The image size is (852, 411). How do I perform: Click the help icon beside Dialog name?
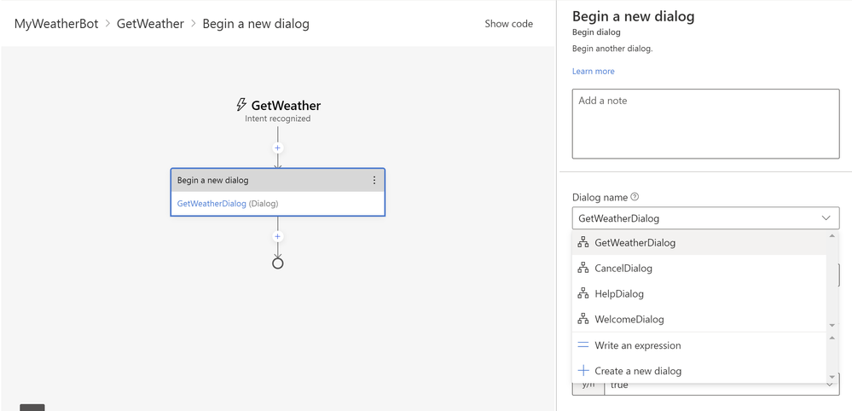coord(635,197)
